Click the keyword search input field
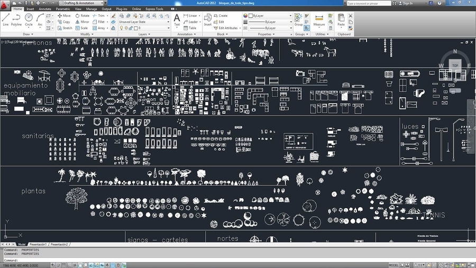476x268 pixels. [370, 3]
